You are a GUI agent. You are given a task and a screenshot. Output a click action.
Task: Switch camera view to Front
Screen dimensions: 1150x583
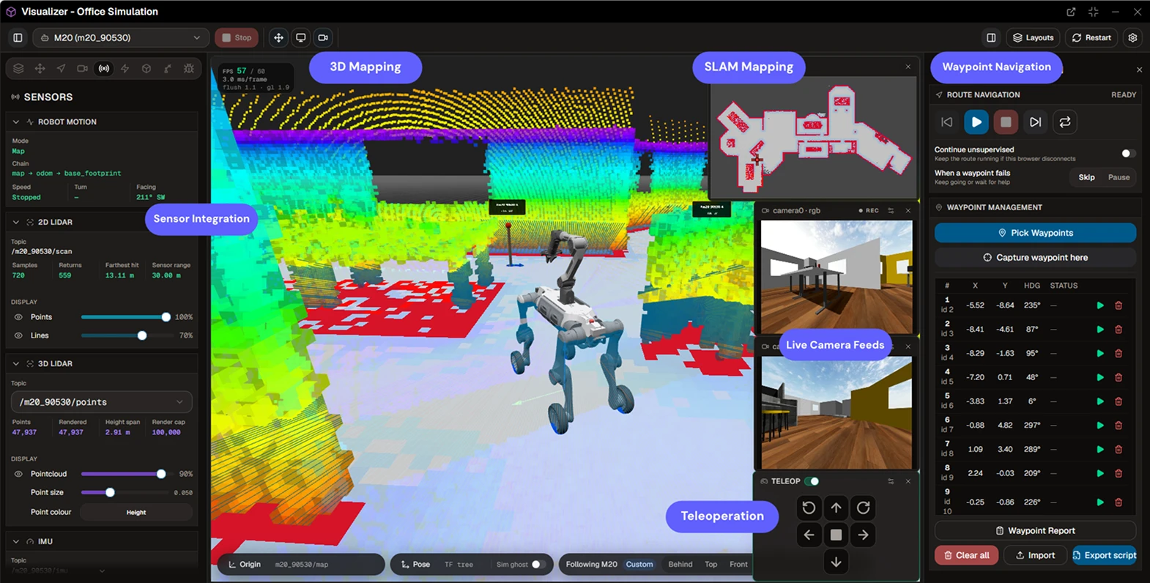pos(738,565)
